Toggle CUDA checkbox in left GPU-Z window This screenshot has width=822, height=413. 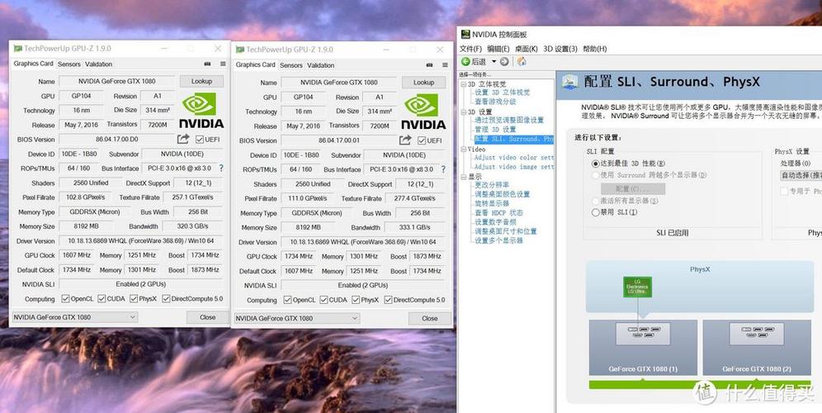click(x=102, y=298)
